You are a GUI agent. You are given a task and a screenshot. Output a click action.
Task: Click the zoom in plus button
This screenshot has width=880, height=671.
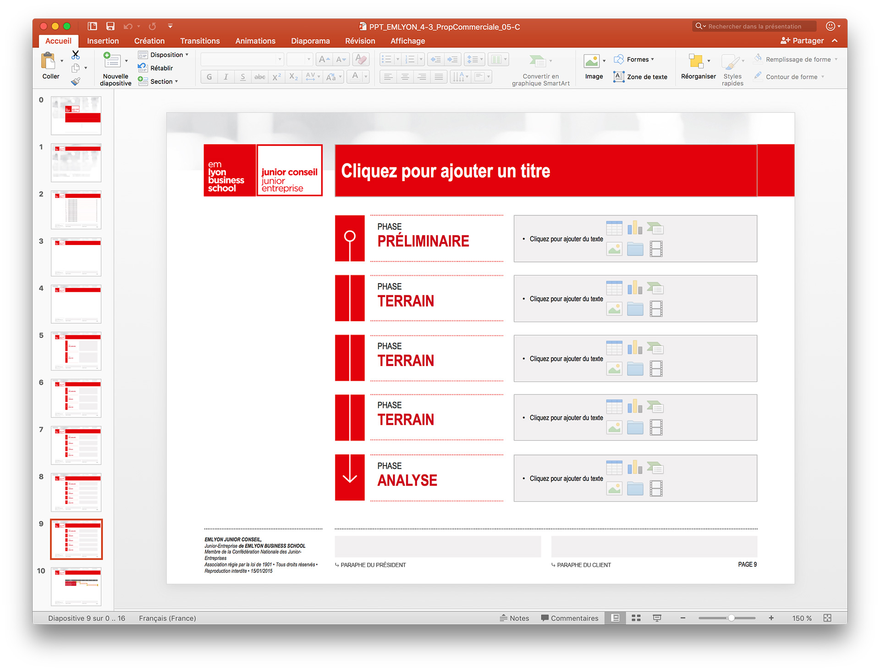[771, 618]
